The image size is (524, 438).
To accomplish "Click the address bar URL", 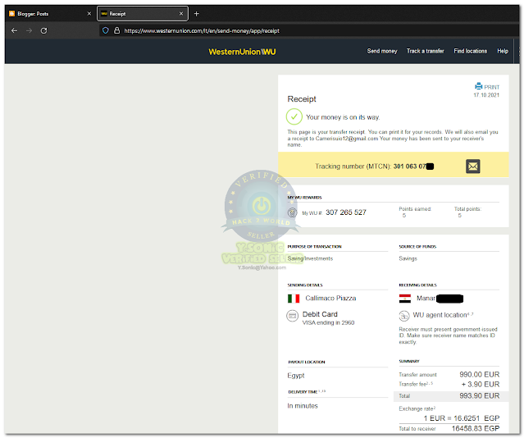I will (x=202, y=31).
